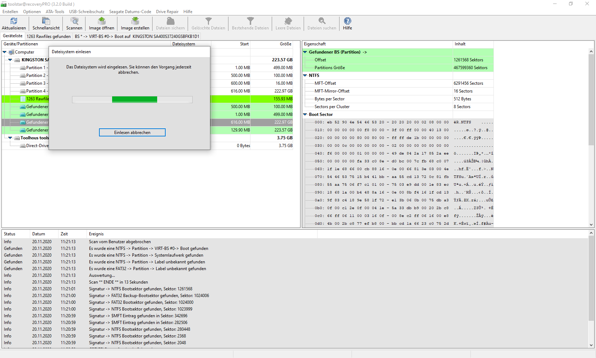This screenshot has width=596, height=358.
Task: Open the Schnellansicht quick view tool
Action: (x=46, y=21)
